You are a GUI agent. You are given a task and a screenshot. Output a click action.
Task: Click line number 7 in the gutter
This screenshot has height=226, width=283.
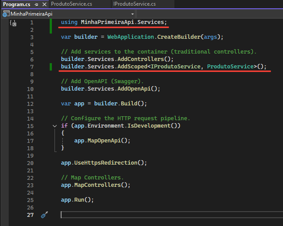pos(32,67)
